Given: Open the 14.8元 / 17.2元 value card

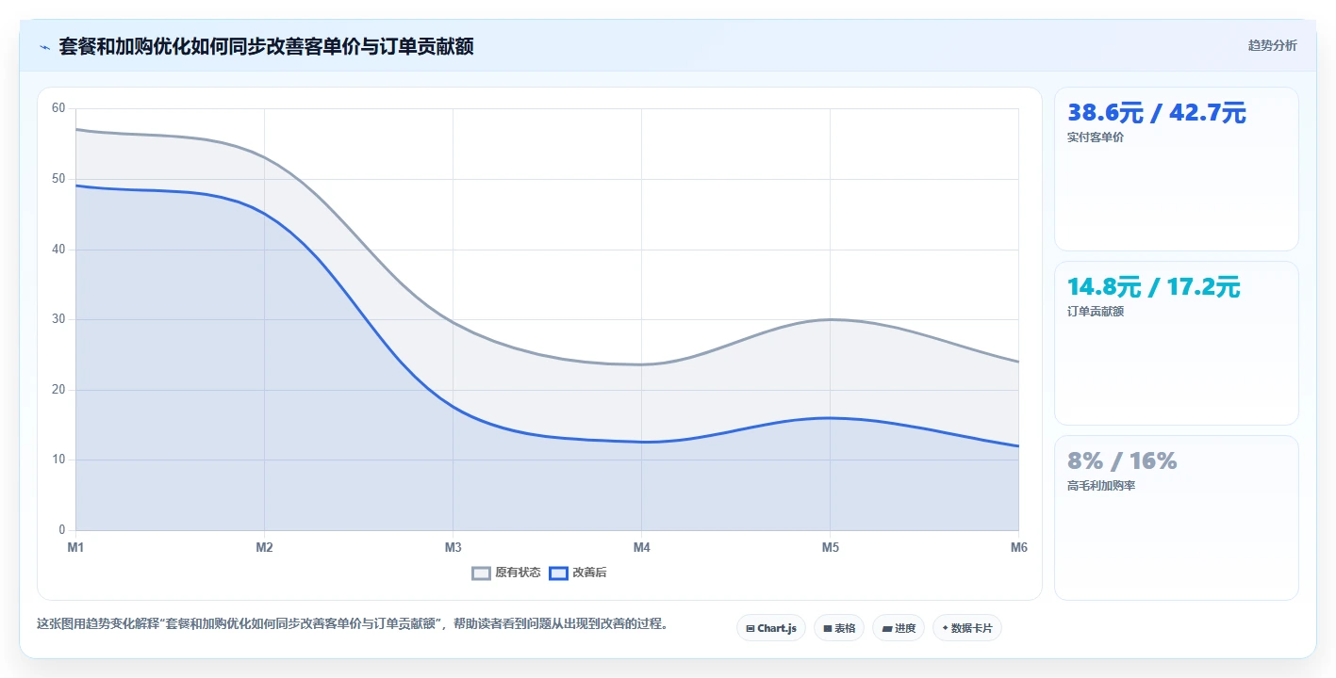Looking at the screenshot, I should tap(1176, 343).
